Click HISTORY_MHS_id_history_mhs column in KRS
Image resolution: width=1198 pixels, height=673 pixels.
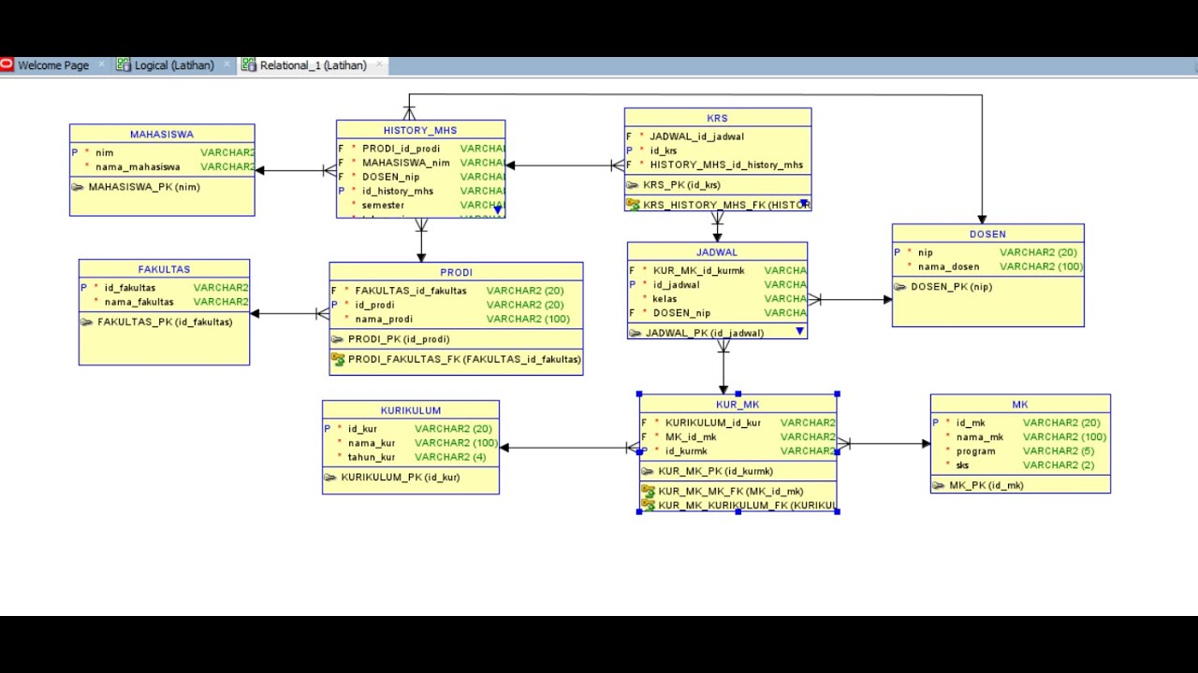726,165
